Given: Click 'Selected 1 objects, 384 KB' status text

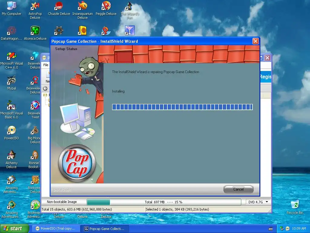Looking at the screenshot, I should click(x=177, y=209).
